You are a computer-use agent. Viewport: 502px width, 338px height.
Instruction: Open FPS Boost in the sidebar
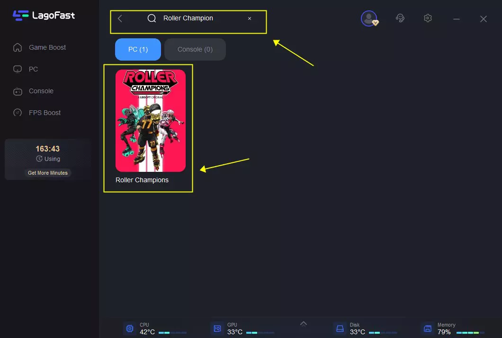coord(37,113)
